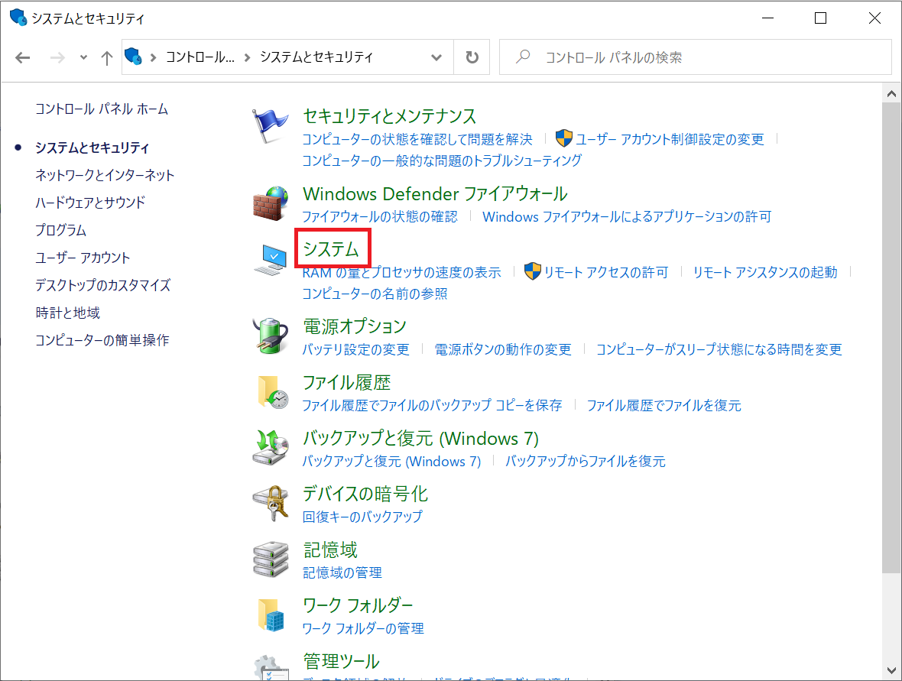Expand chevron before コントロール... breadcrumb
Image resolution: width=902 pixels, height=681 pixels.
click(x=153, y=57)
